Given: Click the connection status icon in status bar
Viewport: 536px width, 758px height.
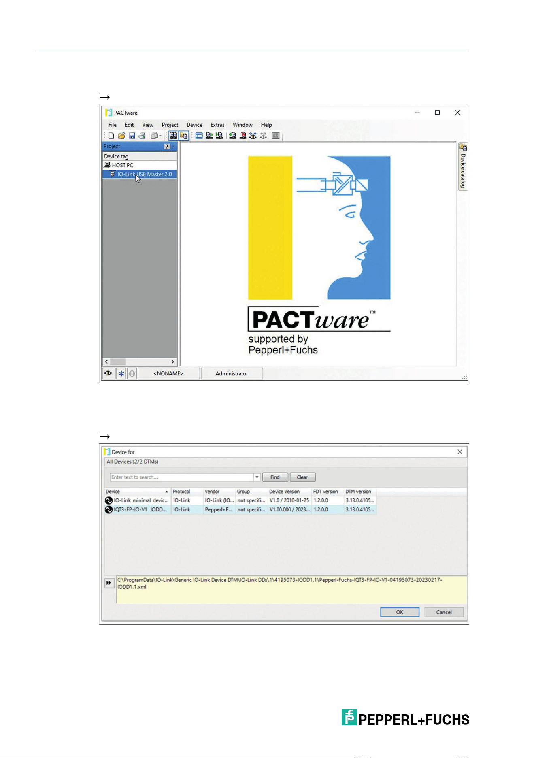Looking at the screenshot, I should (108, 373).
